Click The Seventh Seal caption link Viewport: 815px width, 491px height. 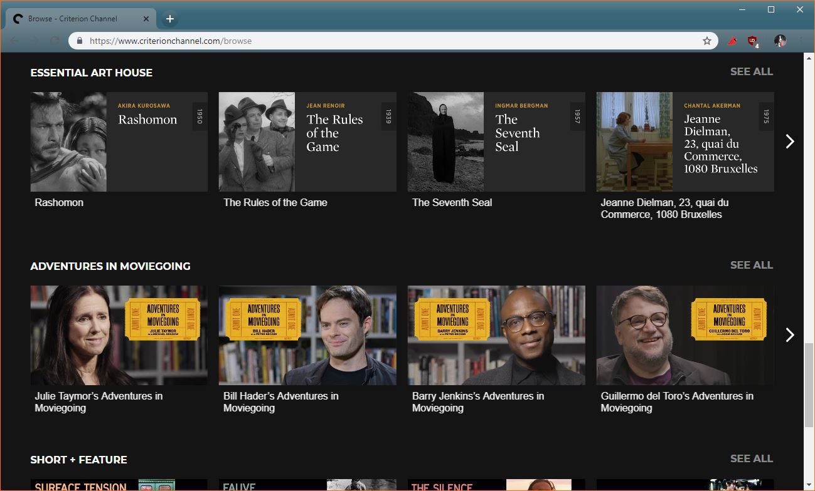pyautogui.click(x=452, y=202)
